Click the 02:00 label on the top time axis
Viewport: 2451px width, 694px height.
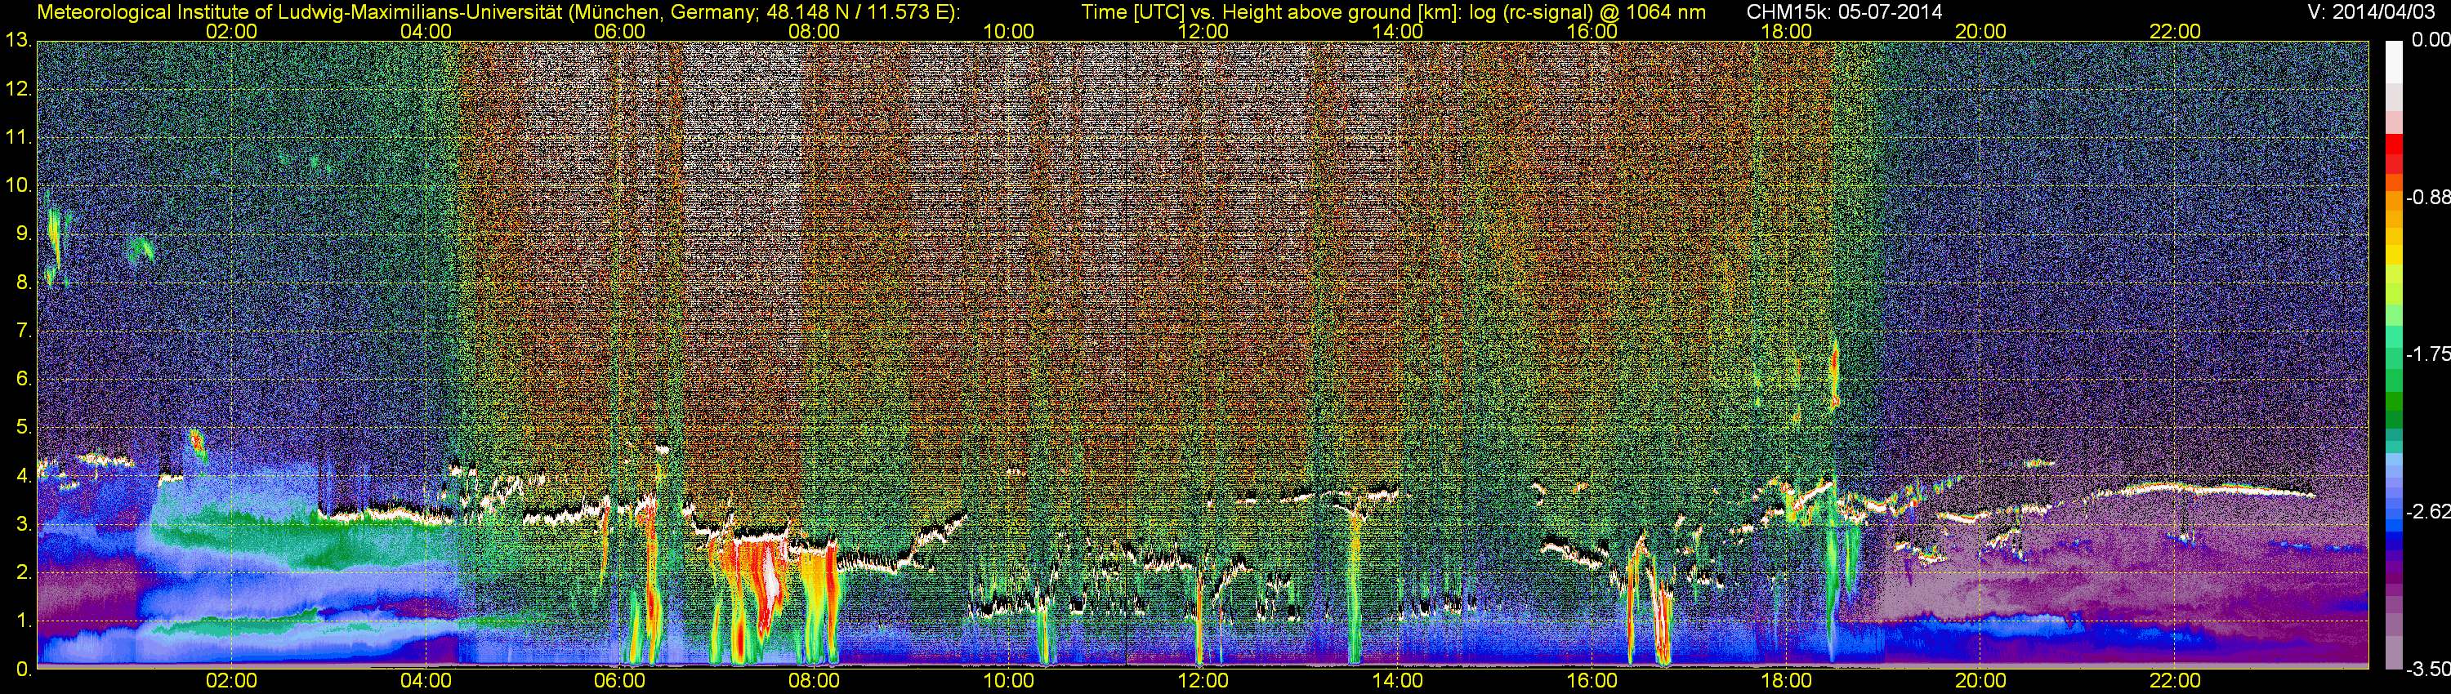click(x=231, y=31)
